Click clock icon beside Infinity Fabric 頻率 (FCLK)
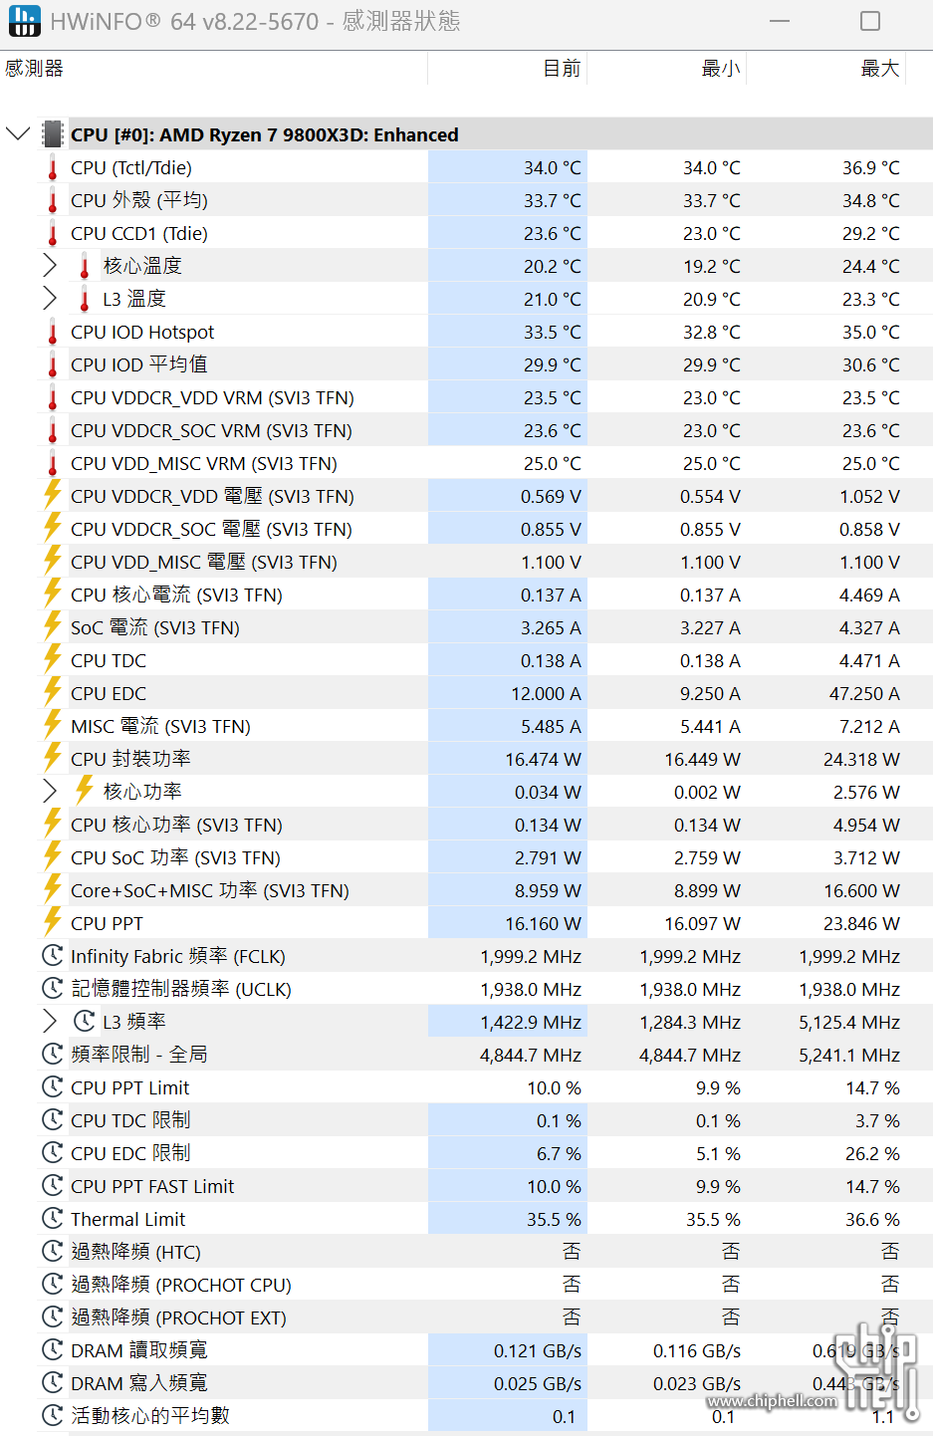 [53, 956]
